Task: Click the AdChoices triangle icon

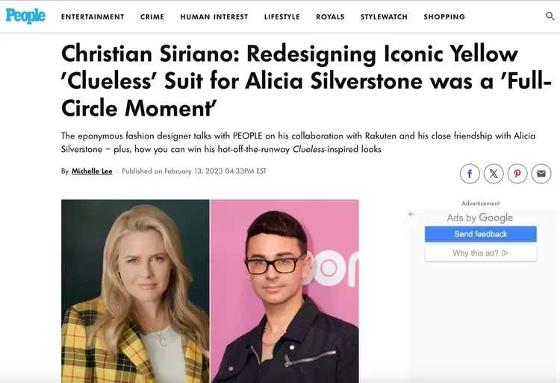Action: (x=505, y=253)
